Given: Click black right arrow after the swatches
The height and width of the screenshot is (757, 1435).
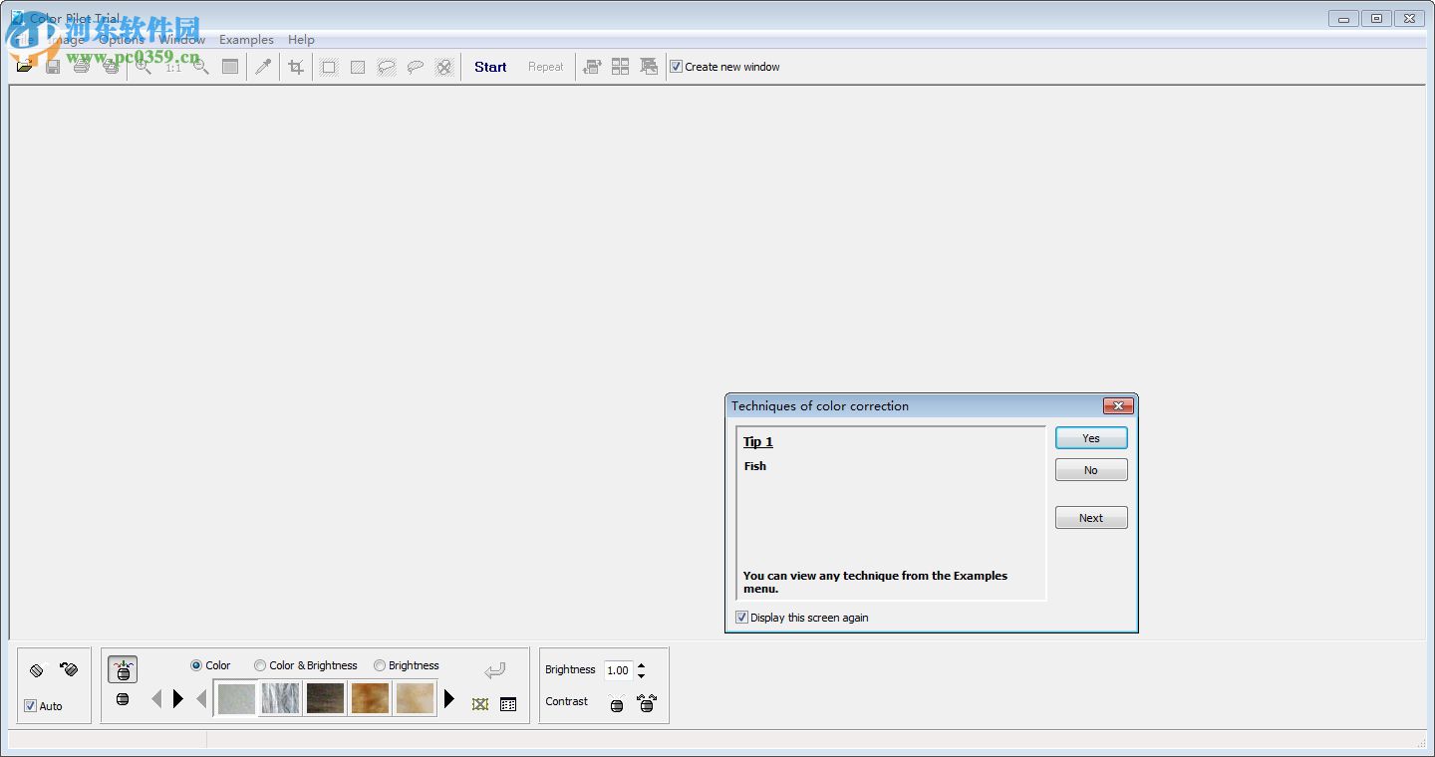Looking at the screenshot, I should [449, 699].
